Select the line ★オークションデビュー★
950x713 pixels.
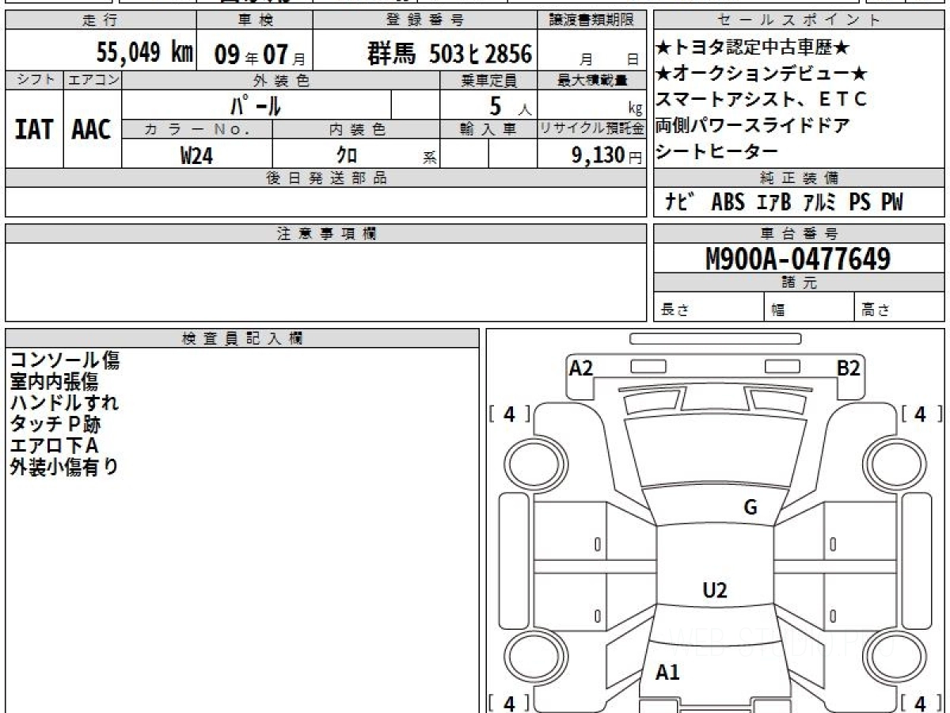[762, 74]
